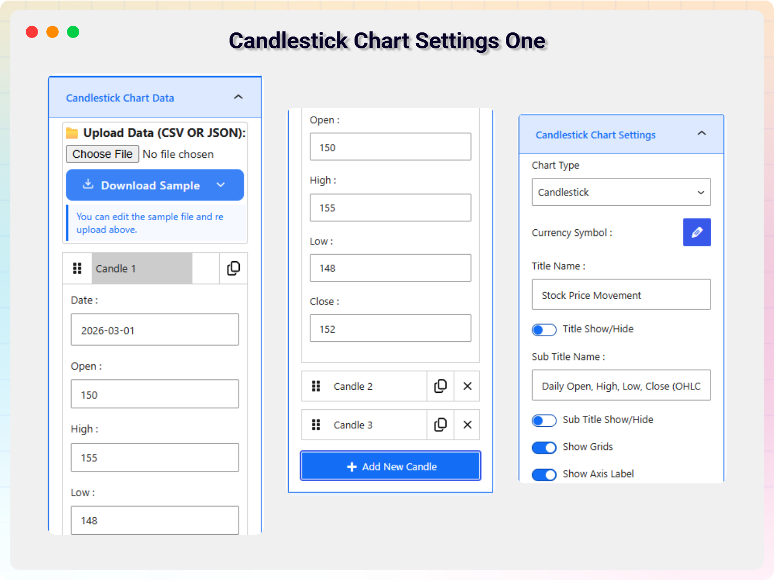Open the Download Sample dropdown button
The image size is (774, 580).
click(155, 185)
